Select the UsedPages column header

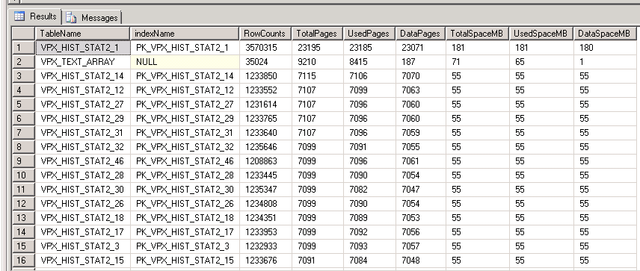[x=369, y=34]
